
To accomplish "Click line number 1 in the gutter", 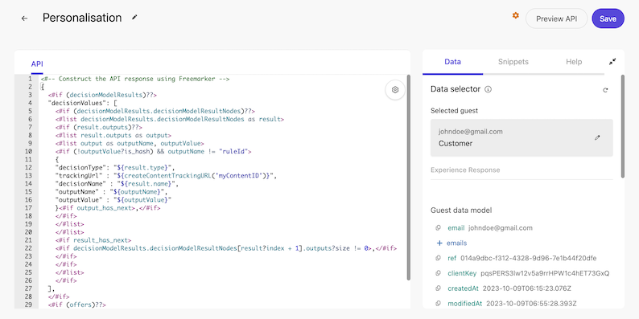I will tap(30, 79).
